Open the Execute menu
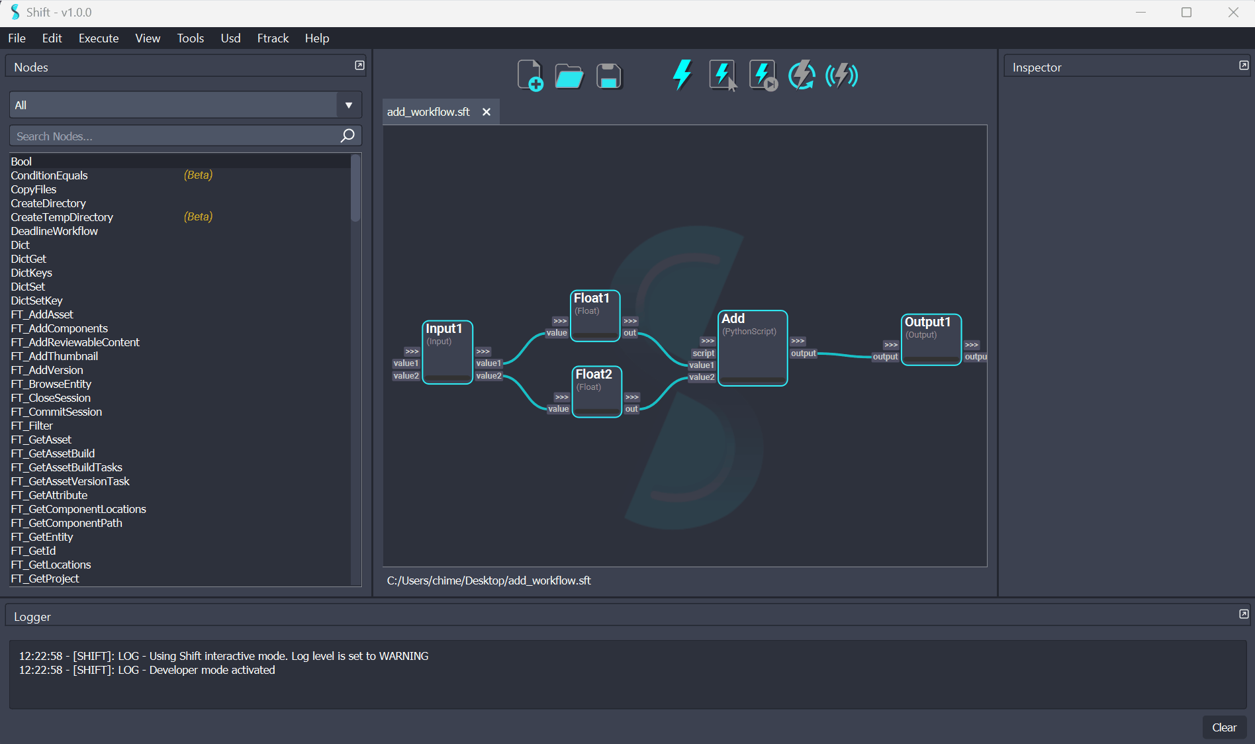 (99, 38)
